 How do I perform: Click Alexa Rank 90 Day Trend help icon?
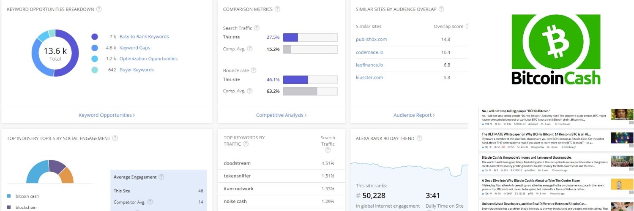tap(419, 138)
